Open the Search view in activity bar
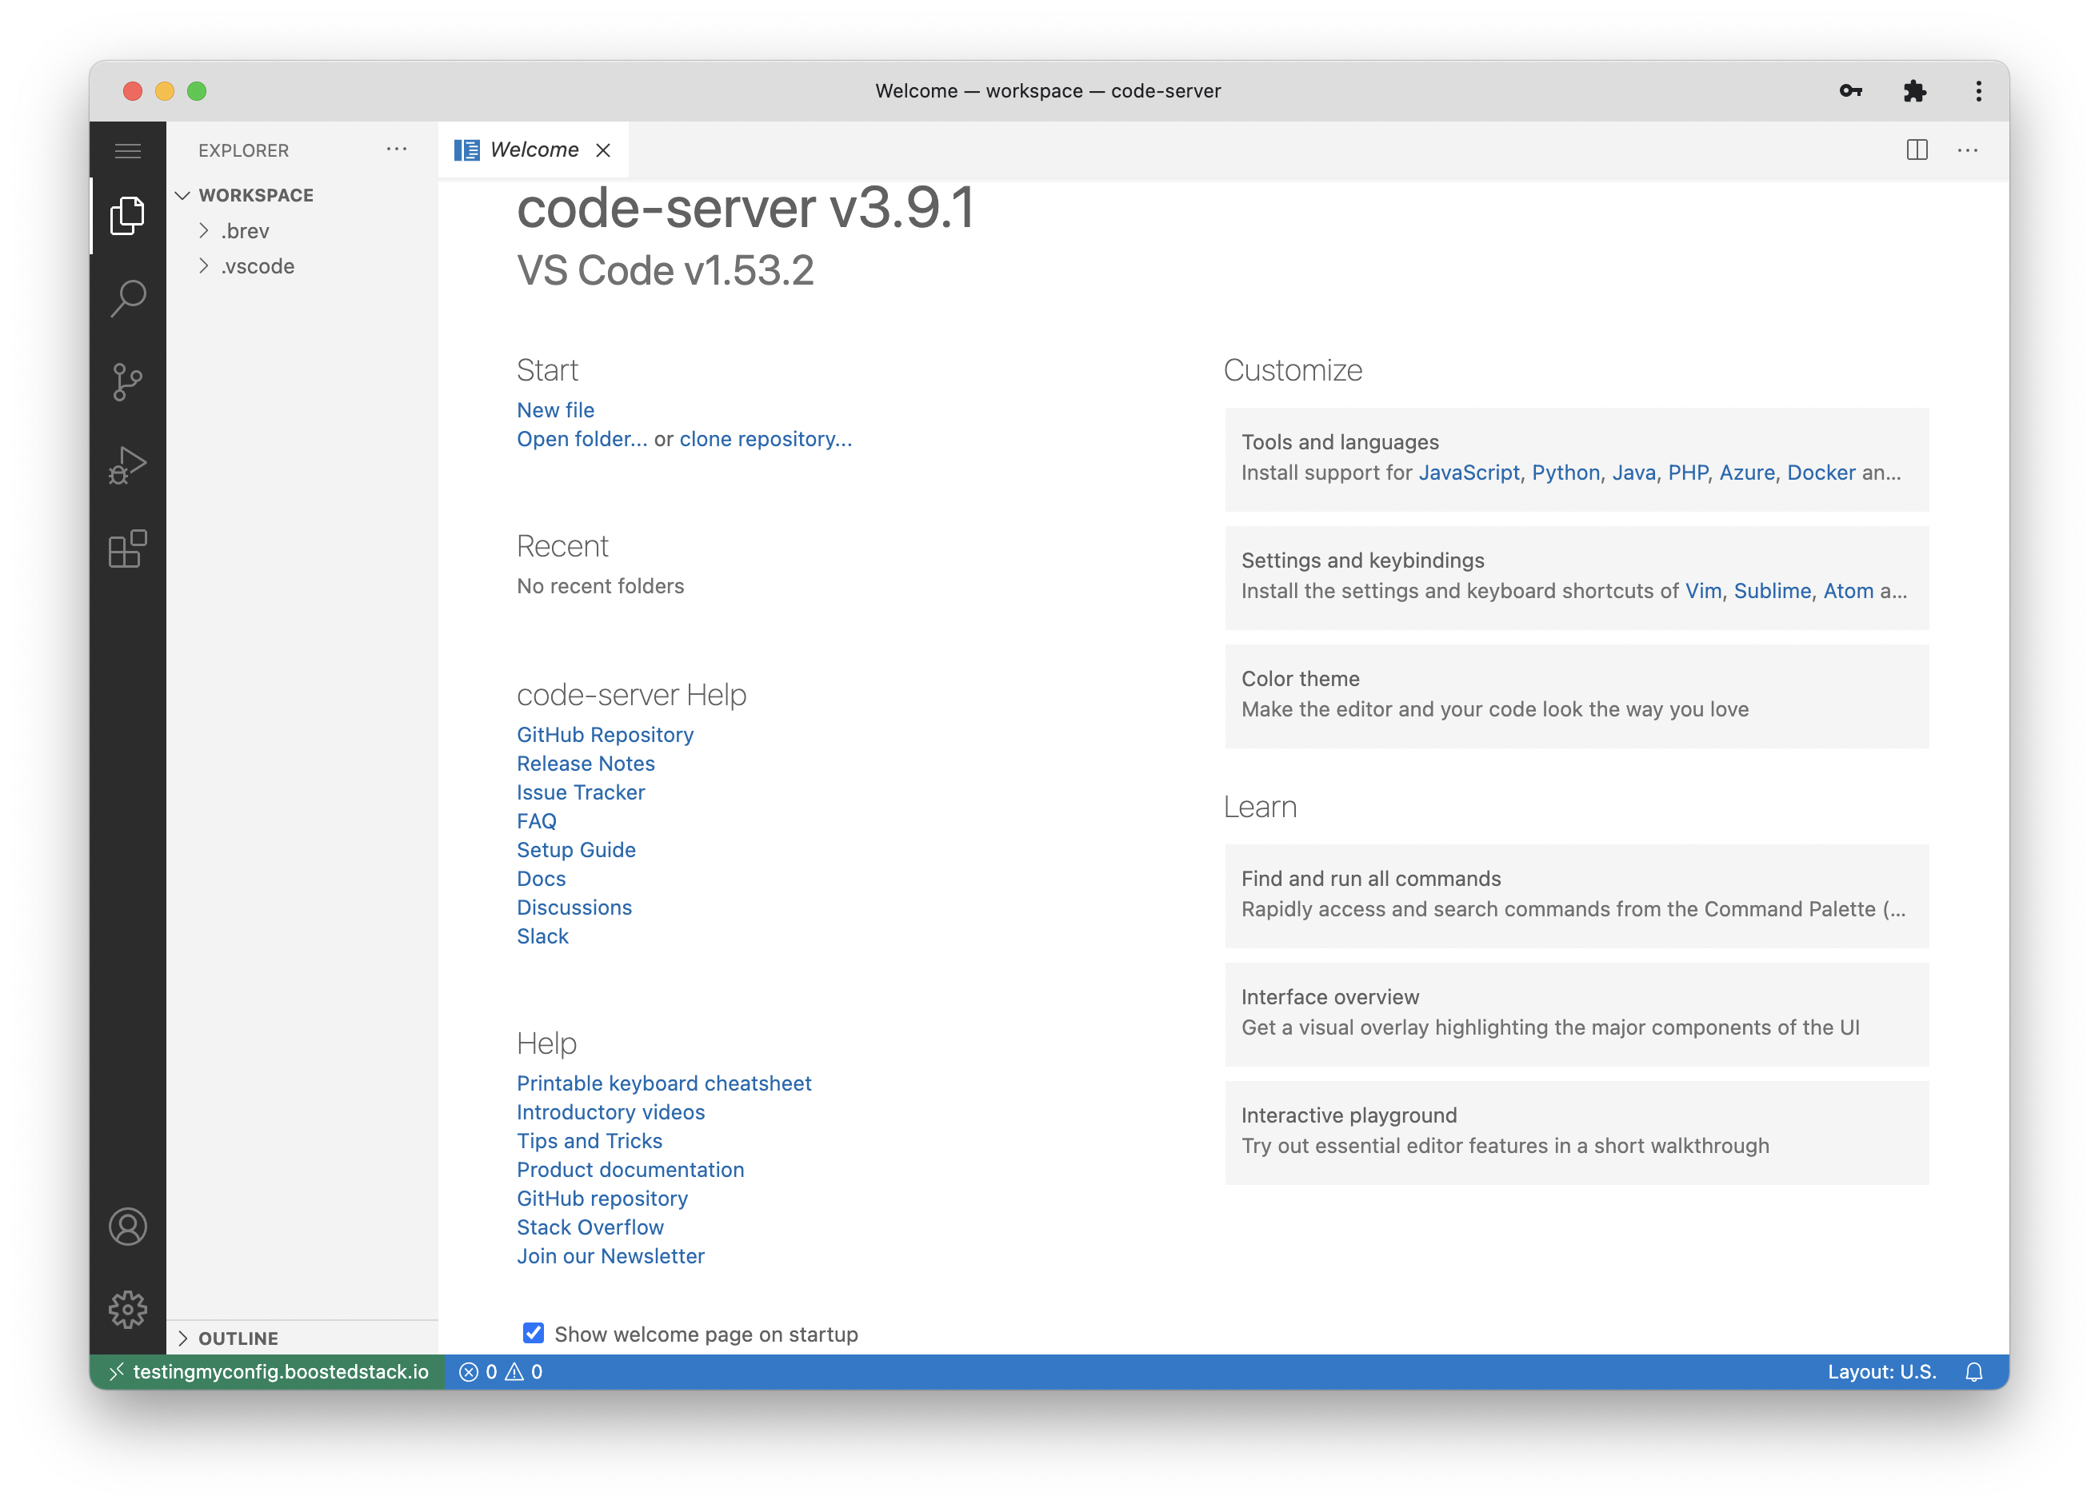 pos(128,298)
